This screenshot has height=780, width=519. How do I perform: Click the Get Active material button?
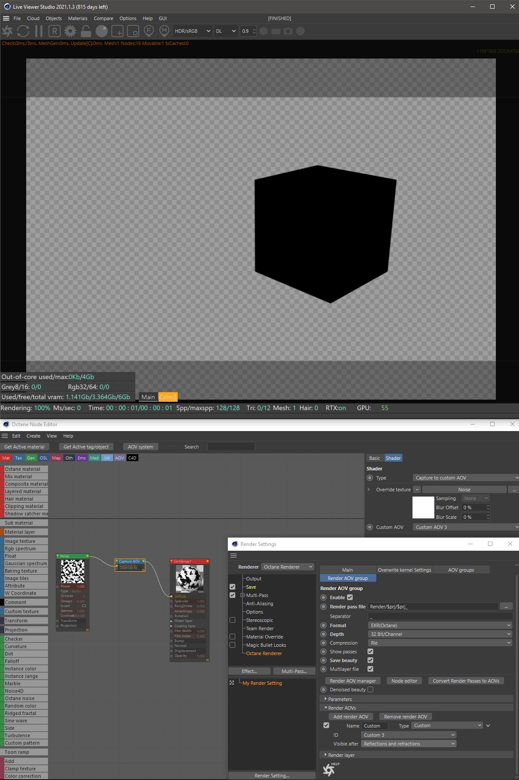point(24,446)
